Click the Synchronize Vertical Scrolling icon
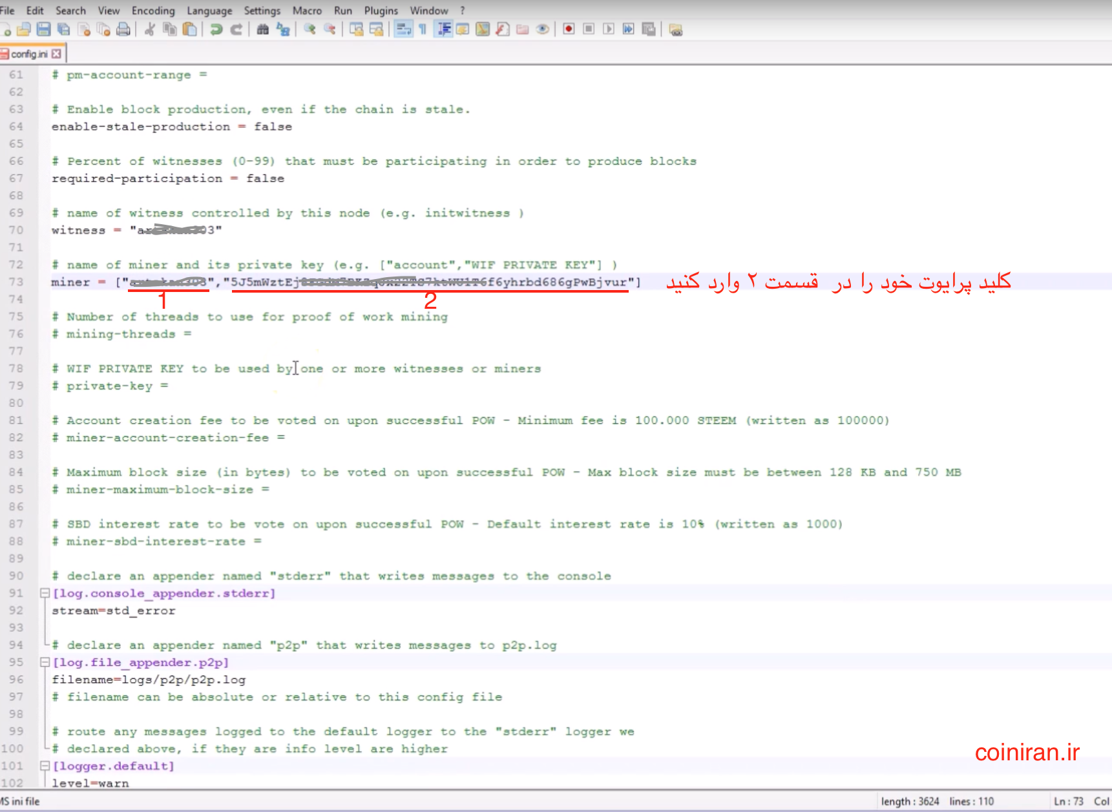 (x=356, y=29)
